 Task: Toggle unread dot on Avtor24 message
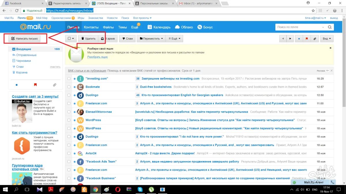74,153
